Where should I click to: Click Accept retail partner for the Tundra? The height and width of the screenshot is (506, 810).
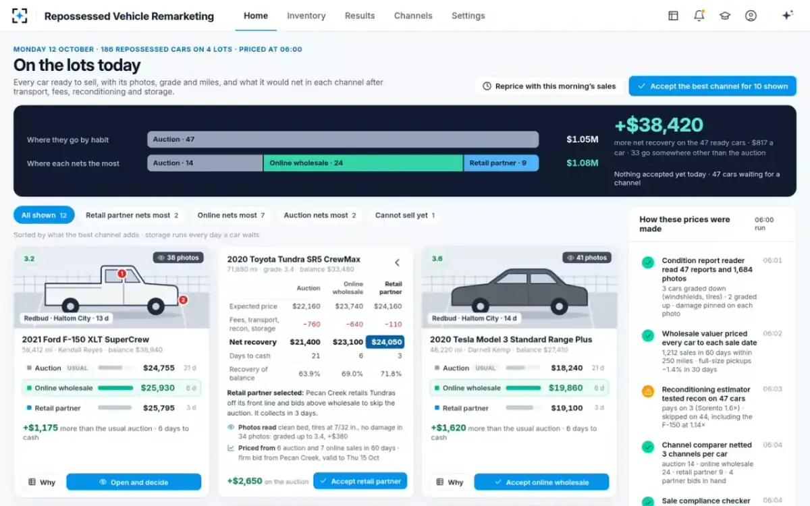[360, 481]
